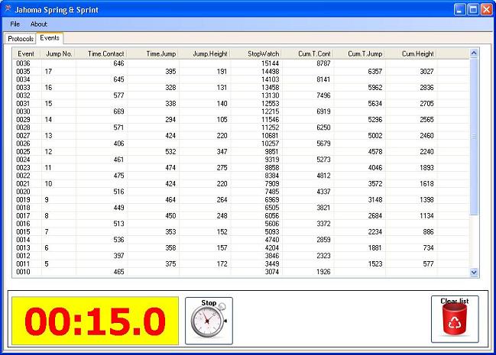The height and width of the screenshot is (355, 496).
Task: Select event row 0027
Action: pyautogui.click(x=241, y=136)
